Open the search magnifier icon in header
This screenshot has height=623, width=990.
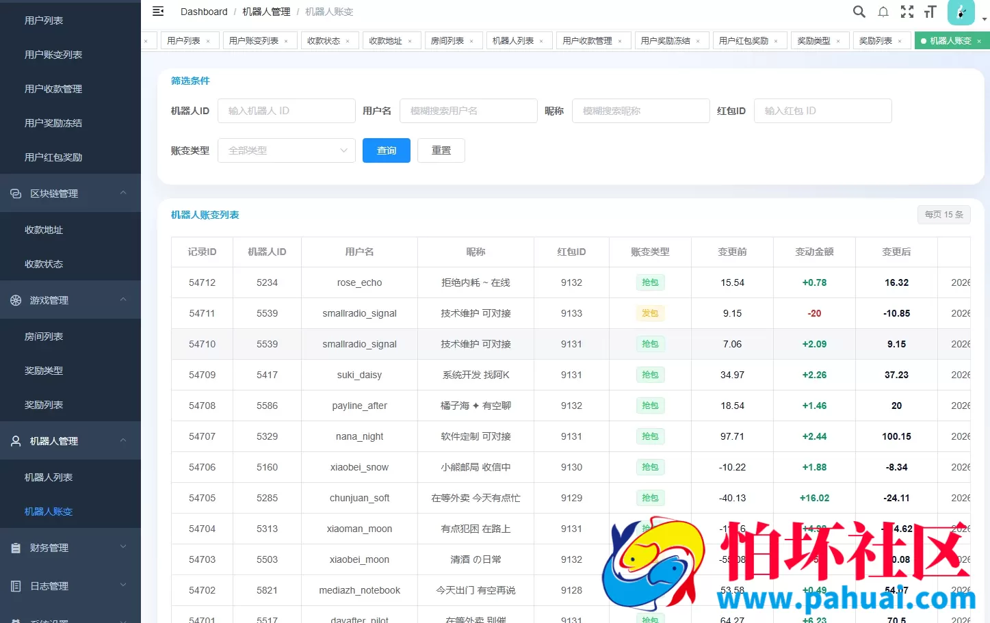point(859,12)
